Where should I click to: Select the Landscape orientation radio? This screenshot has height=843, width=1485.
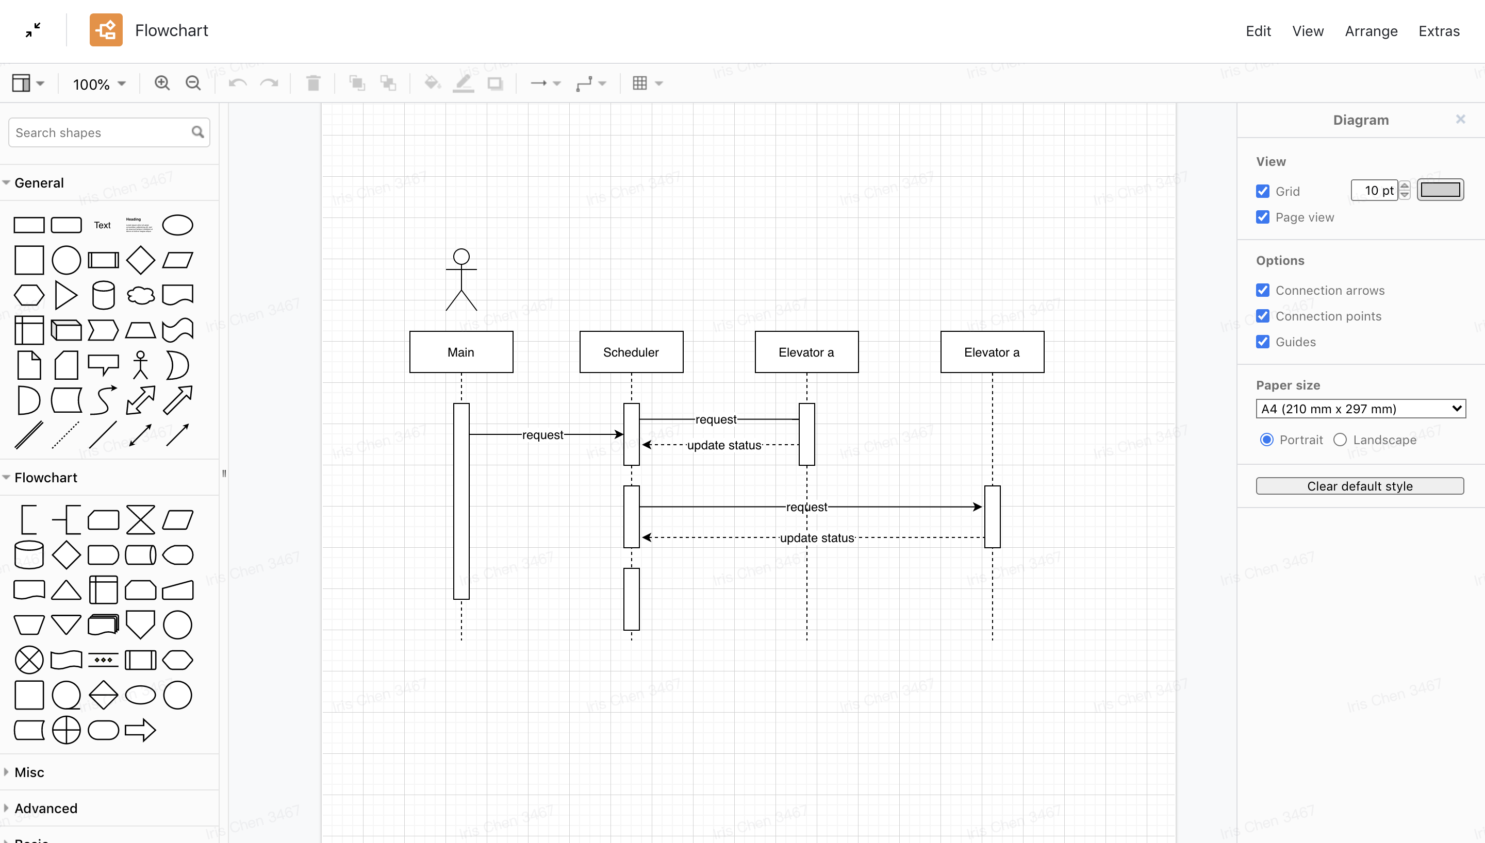coord(1340,440)
